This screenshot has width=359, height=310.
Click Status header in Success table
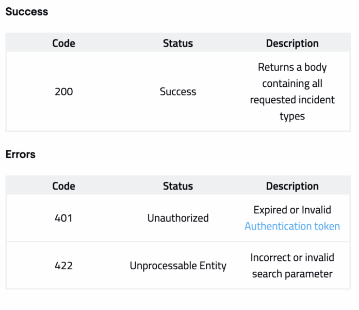[x=178, y=43]
